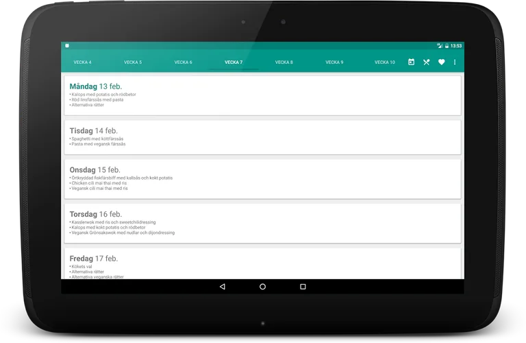
Task: Tap the signal icon in status bar
Action: pos(440,46)
